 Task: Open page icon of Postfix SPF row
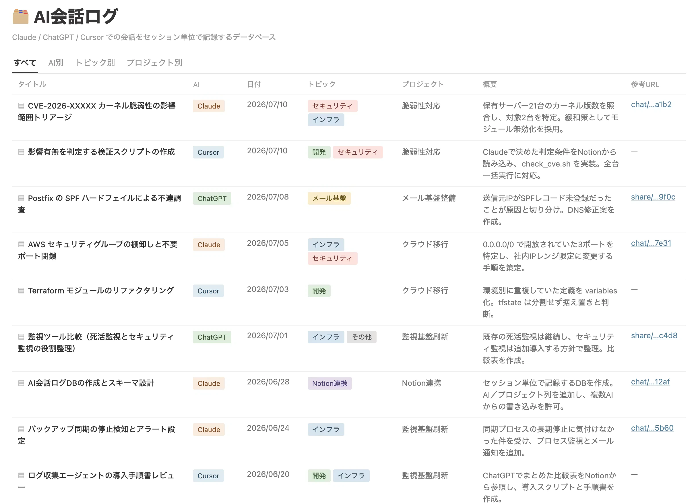(21, 198)
